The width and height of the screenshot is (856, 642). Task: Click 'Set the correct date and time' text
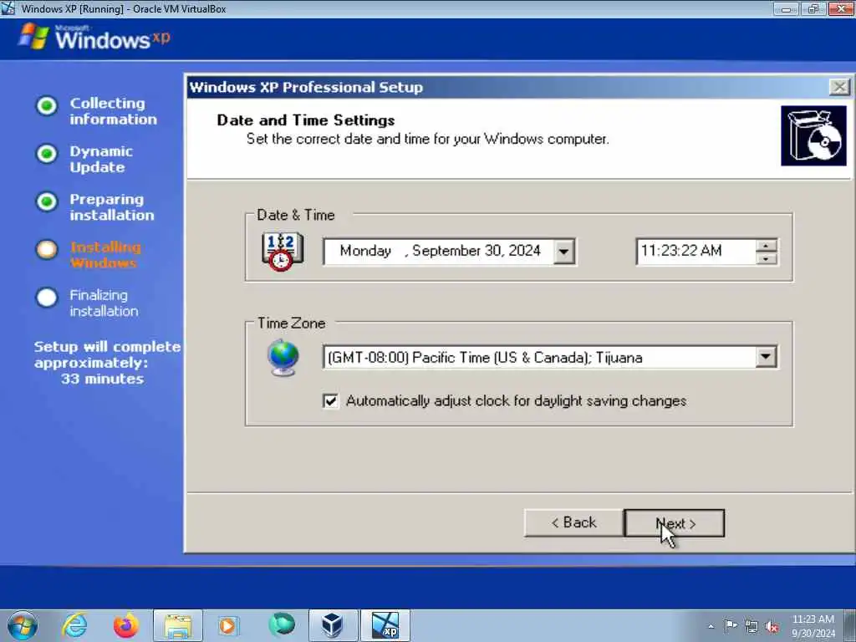pos(427,139)
